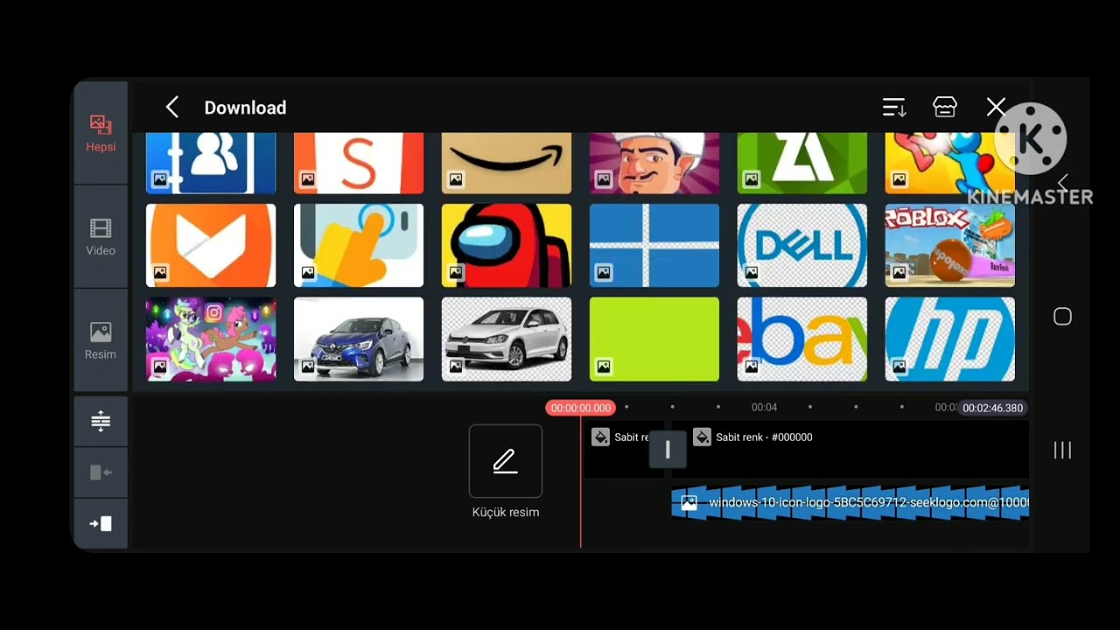This screenshot has width=1120, height=630.
Task: Expand the timeline track view
Action: pos(101,421)
